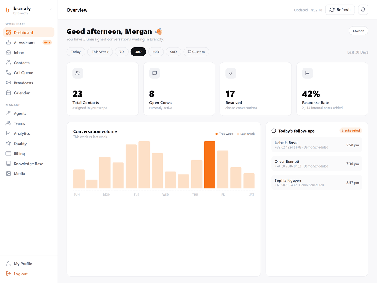Open Knowledge Base page
Image resolution: width=377 pixels, height=283 pixels.
(x=29, y=164)
